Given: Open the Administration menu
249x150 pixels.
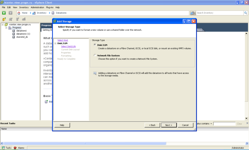Looking at the screenshot, I should pyautogui.click(x=37, y=7).
